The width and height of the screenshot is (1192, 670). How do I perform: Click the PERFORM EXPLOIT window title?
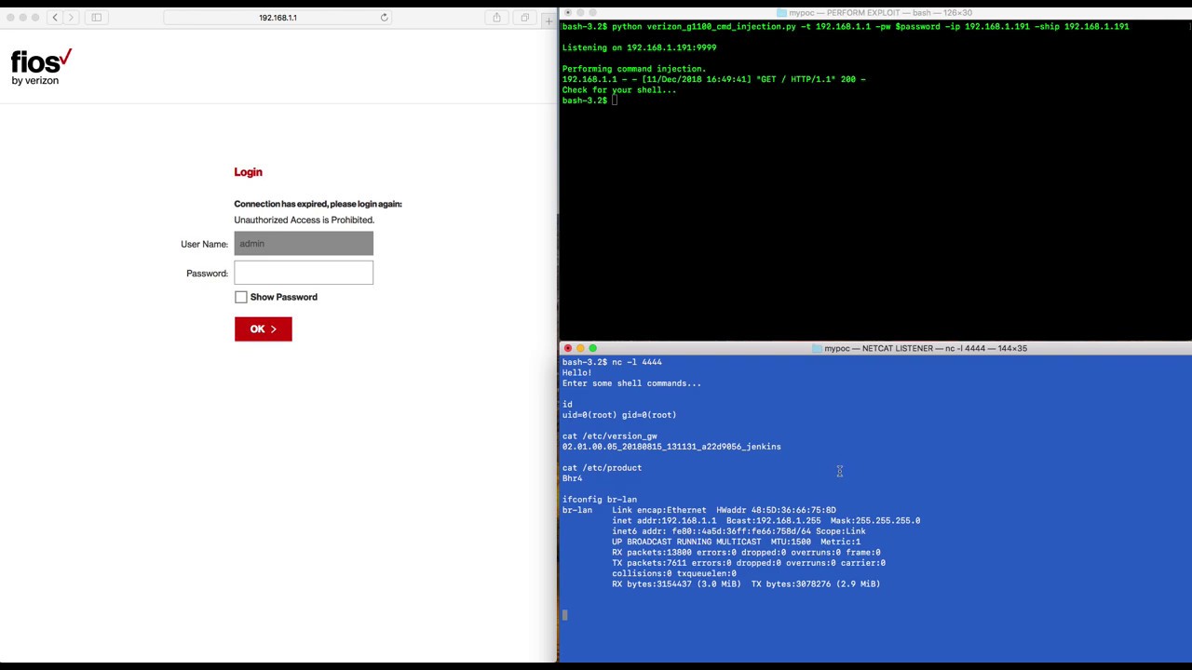coord(880,13)
